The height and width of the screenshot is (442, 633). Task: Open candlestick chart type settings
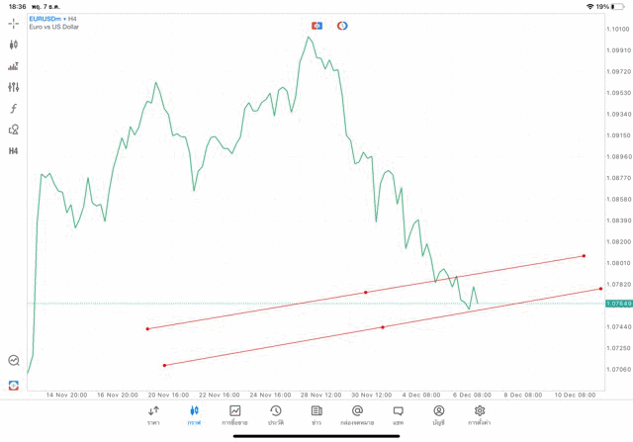(x=14, y=44)
